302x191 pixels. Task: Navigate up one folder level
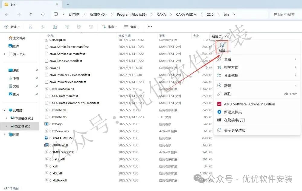(31, 14)
